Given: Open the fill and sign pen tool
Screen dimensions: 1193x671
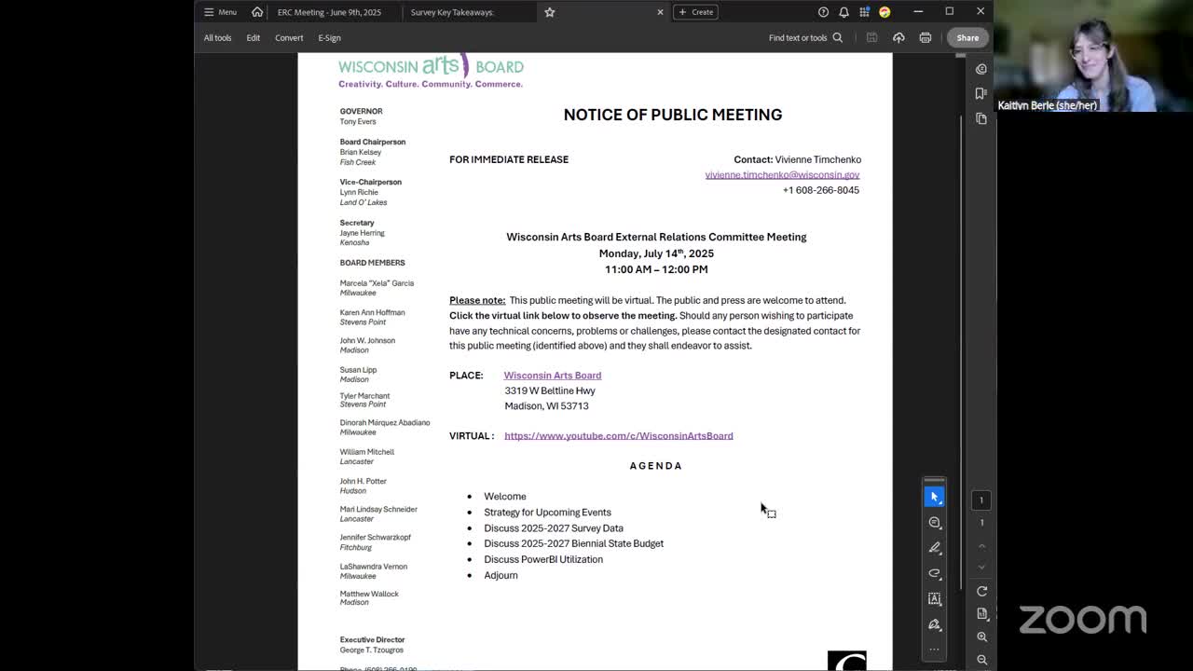Looking at the screenshot, I should (x=934, y=624).
